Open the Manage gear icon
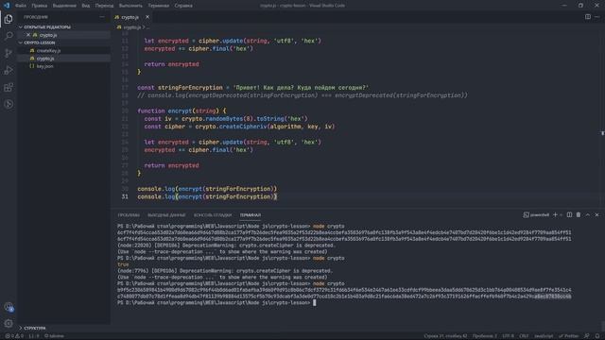Image resolution: width=605 pixels, height=340 pixels. point(9,323)
